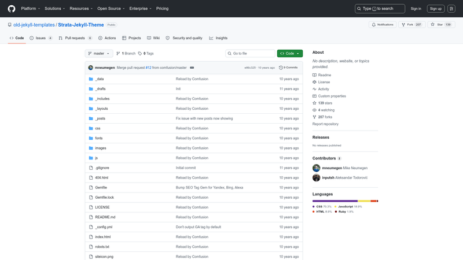Click the Custom properties icon
The height and width of the screenshot is (260, 463).
(x=314, y=96)
